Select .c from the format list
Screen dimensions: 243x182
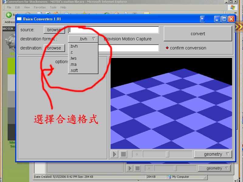pyautogui.click(x=83, y=52)
